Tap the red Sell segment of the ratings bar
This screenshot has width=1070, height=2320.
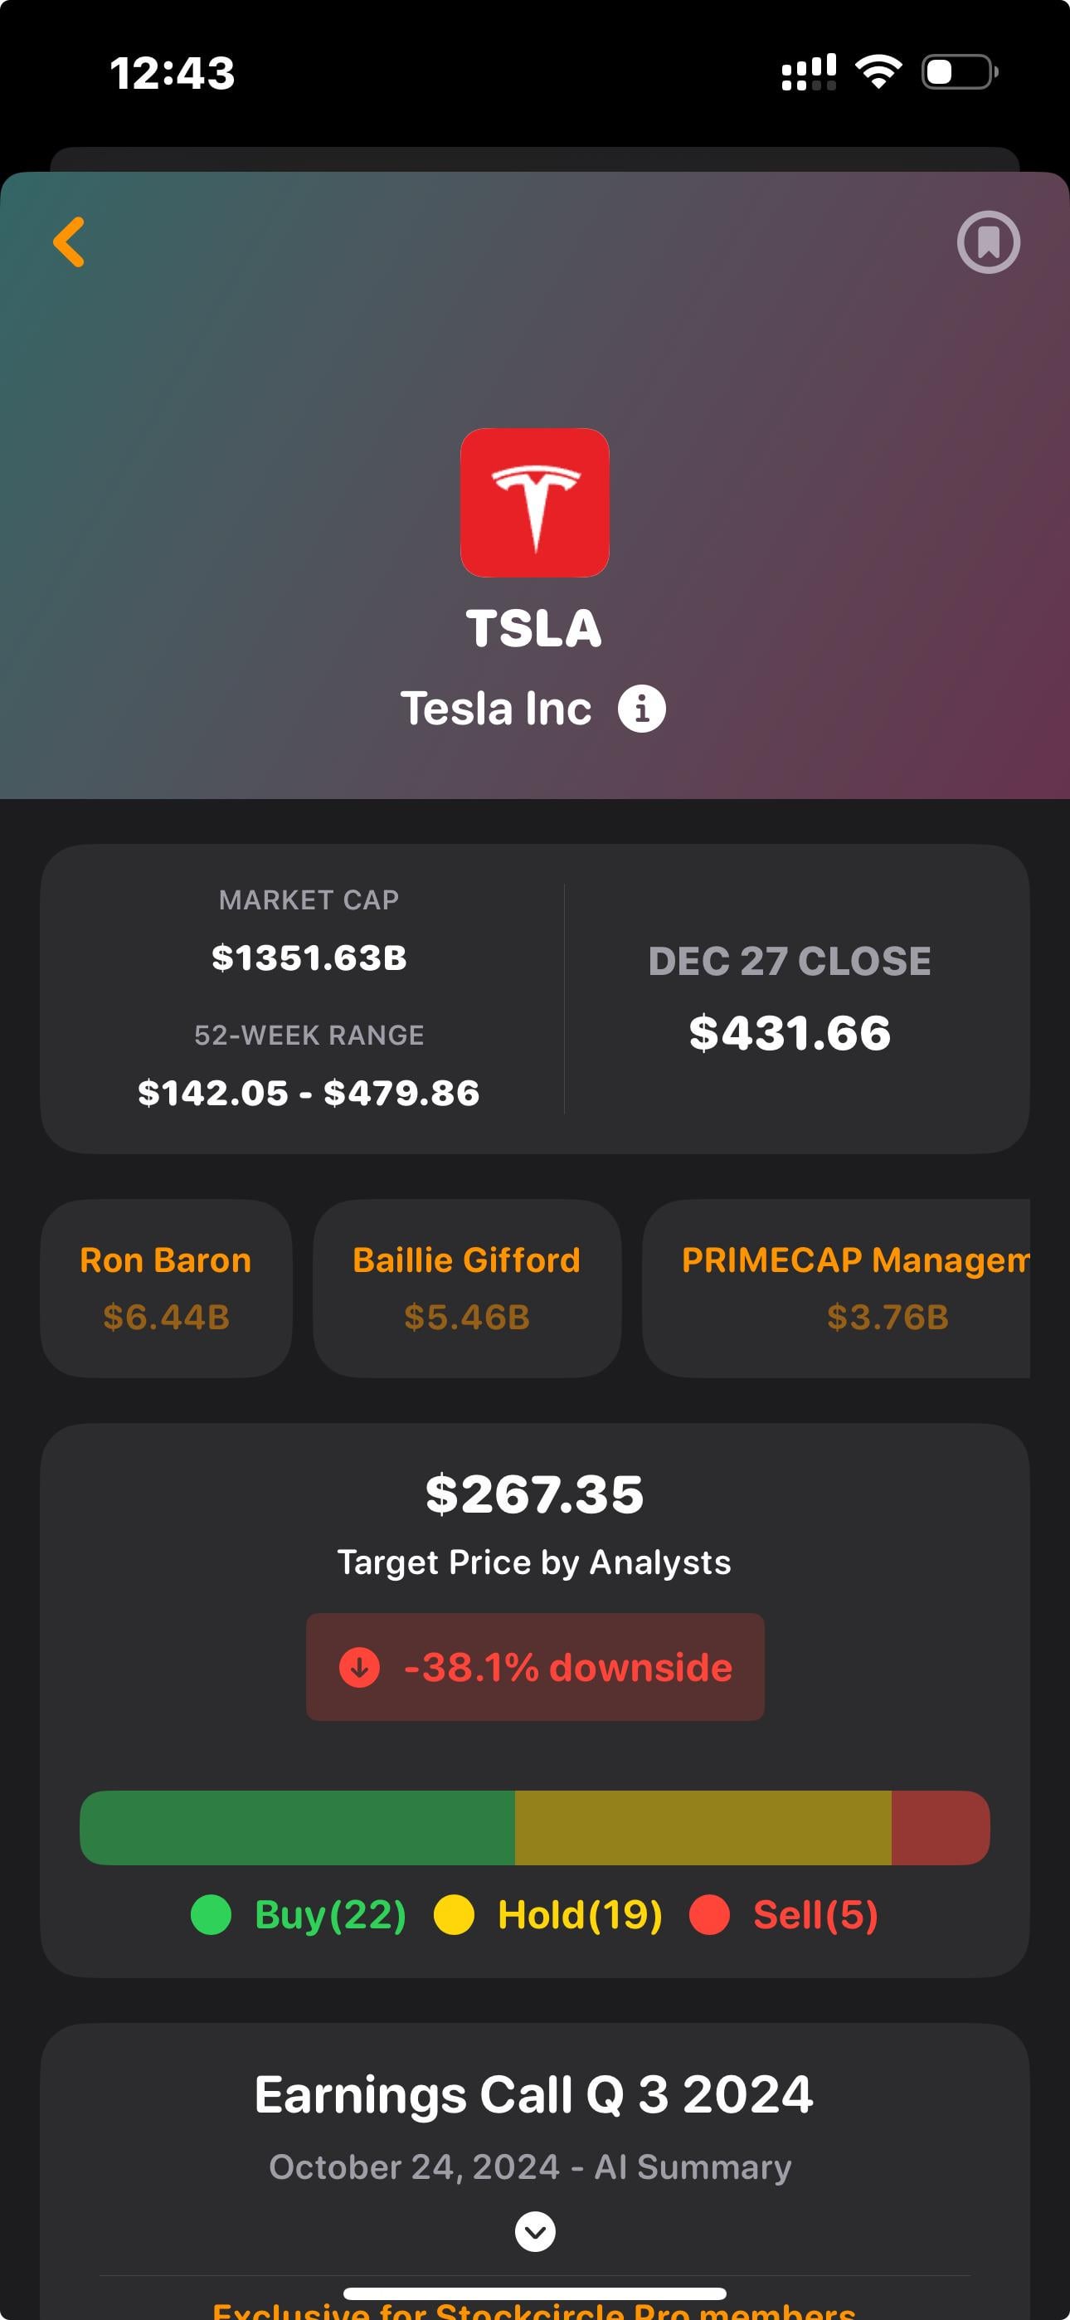click(x=941, y=1827)
